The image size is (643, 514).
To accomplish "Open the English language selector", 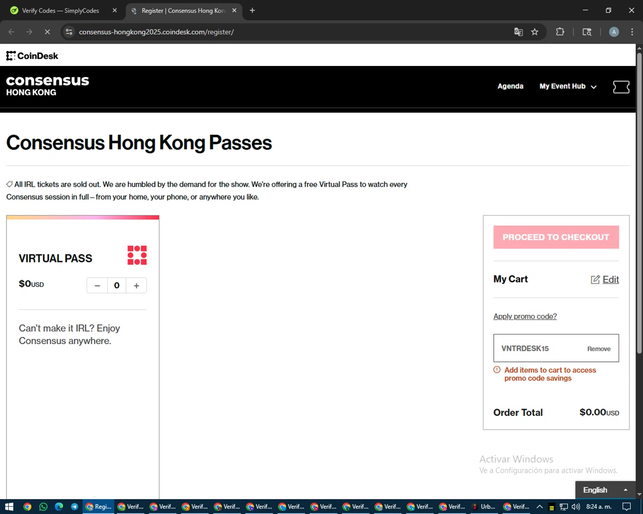I will click(605, 490).
